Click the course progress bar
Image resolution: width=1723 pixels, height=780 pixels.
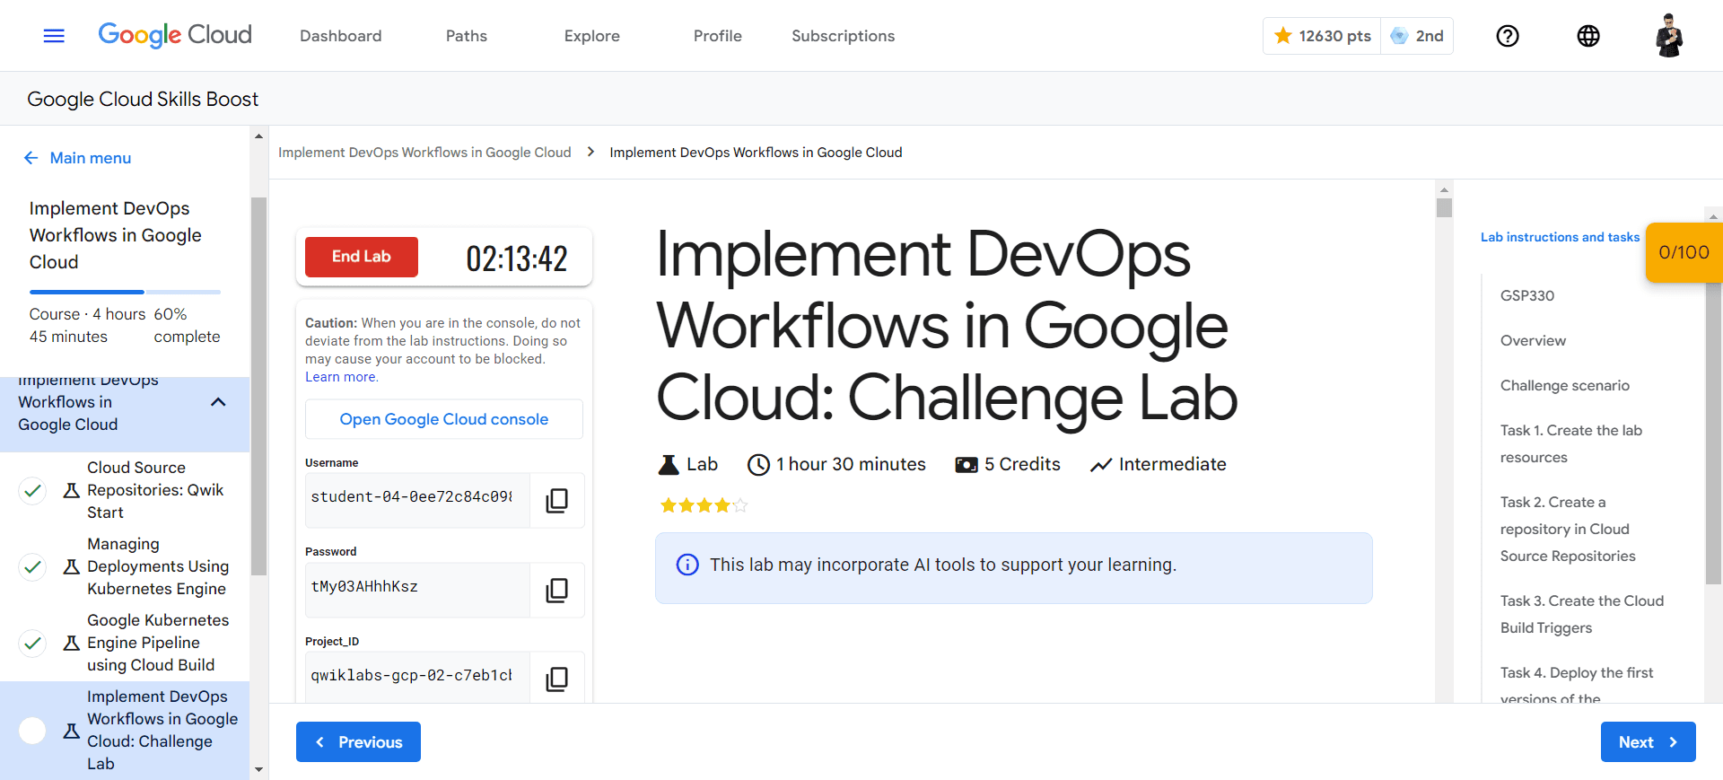point(125,292)
